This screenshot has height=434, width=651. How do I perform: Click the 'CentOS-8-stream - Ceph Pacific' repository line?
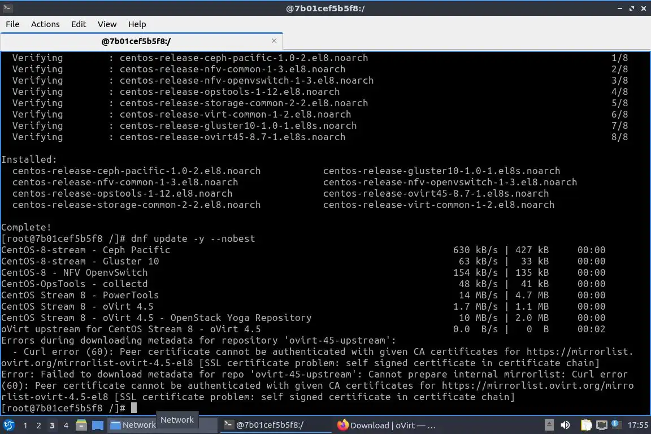tap(85, 250)
